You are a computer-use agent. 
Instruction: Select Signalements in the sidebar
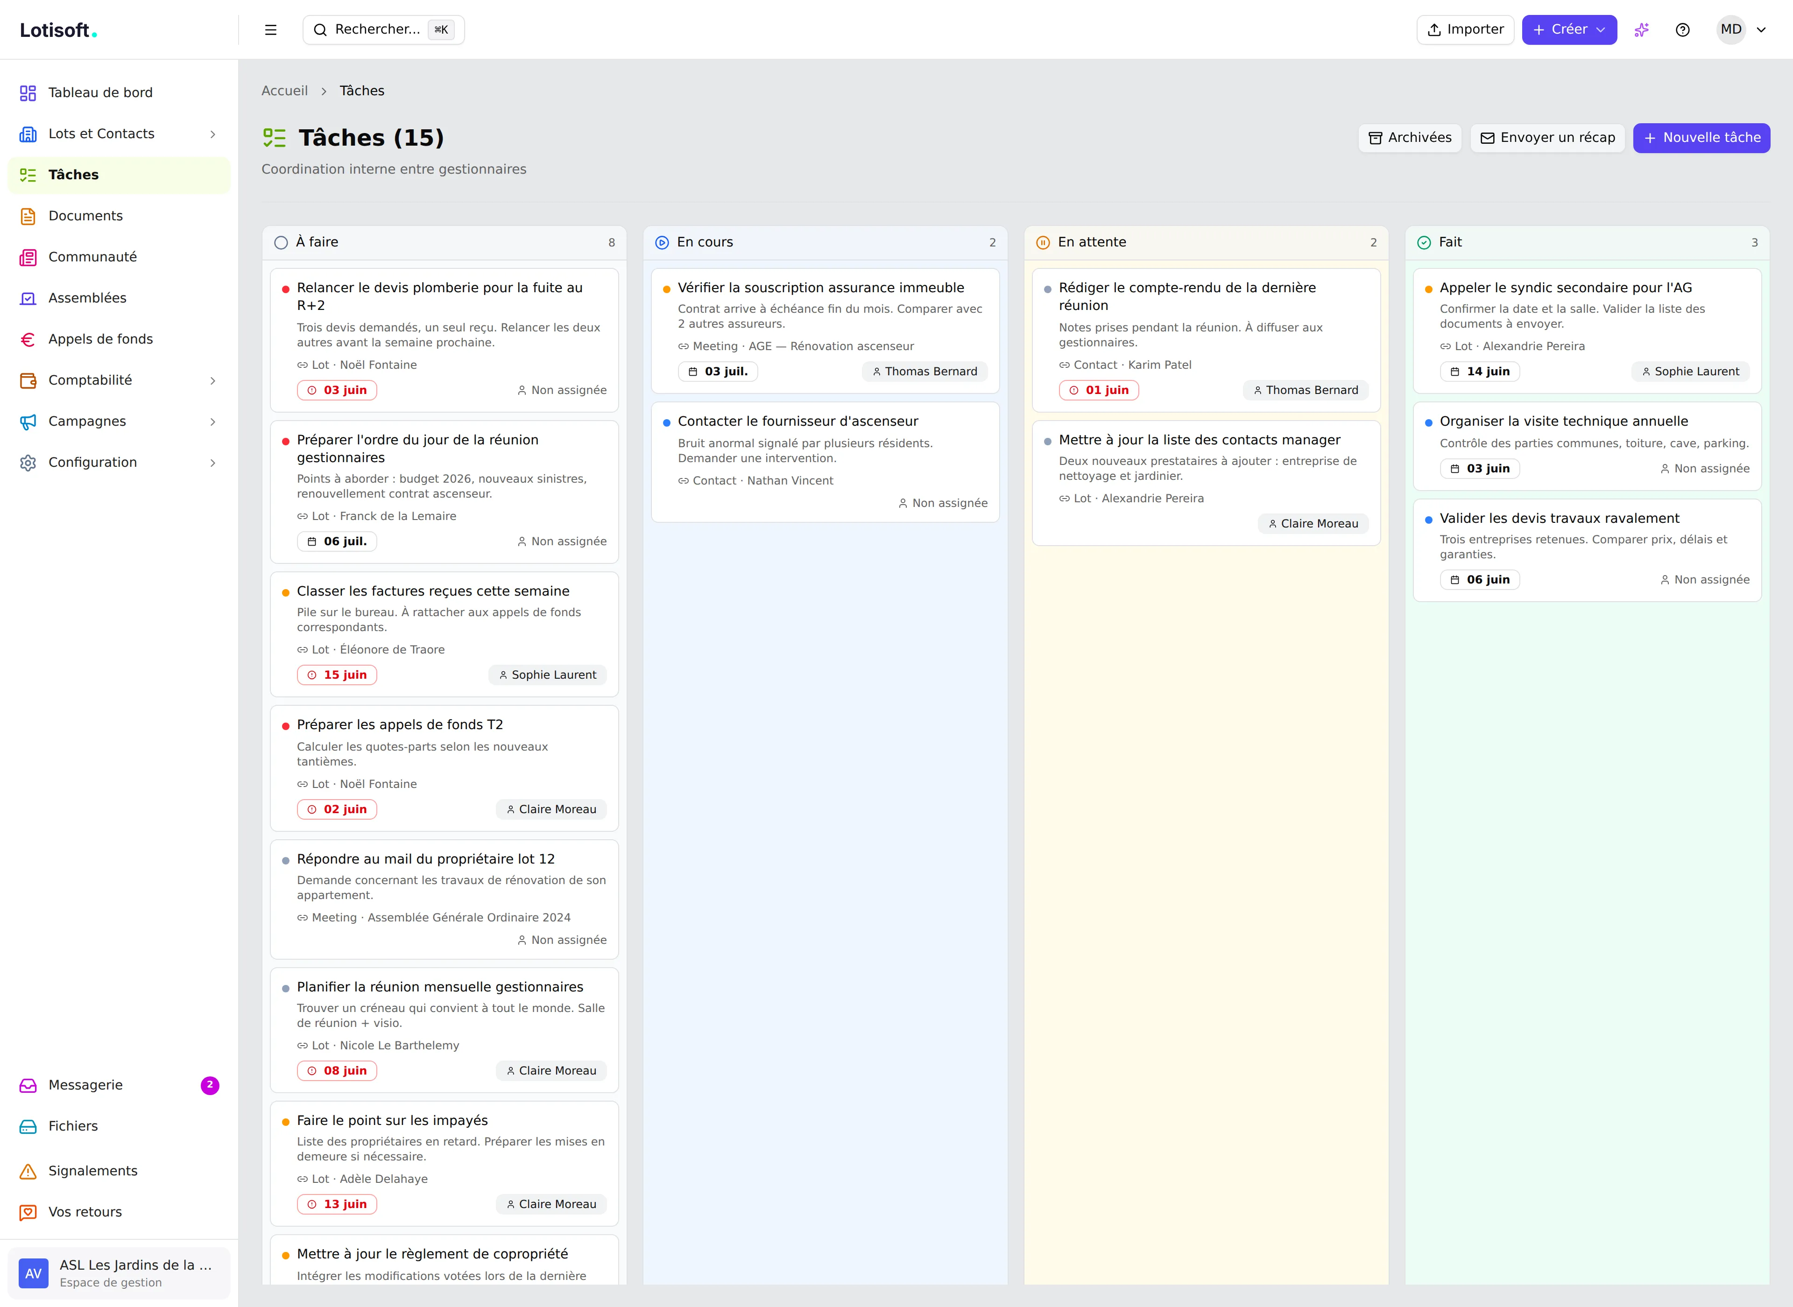(119, 1171)
